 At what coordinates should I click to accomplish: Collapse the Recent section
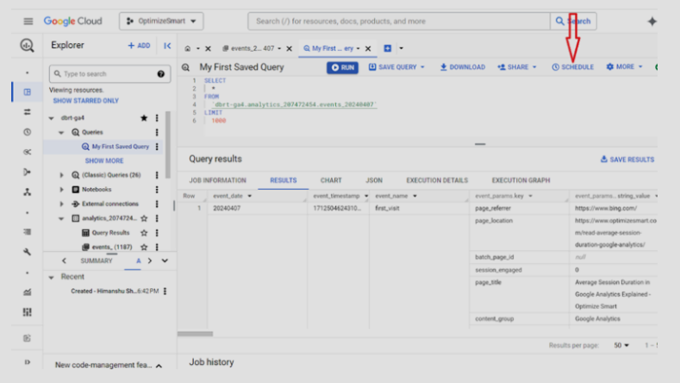pyautogui.click(x=51, y=277)
